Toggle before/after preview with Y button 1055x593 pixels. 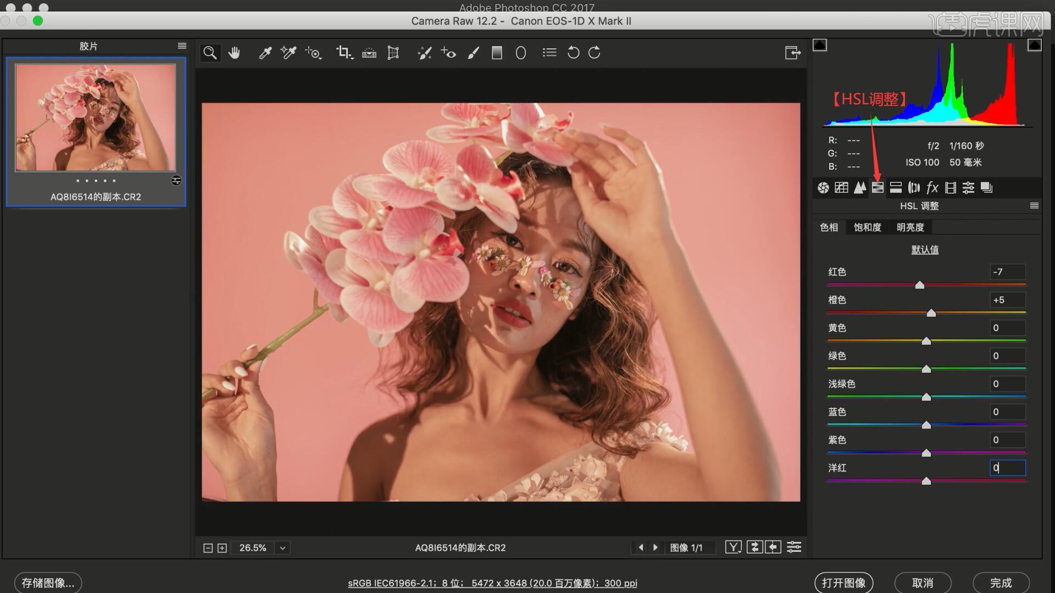[x=733, y=547]
